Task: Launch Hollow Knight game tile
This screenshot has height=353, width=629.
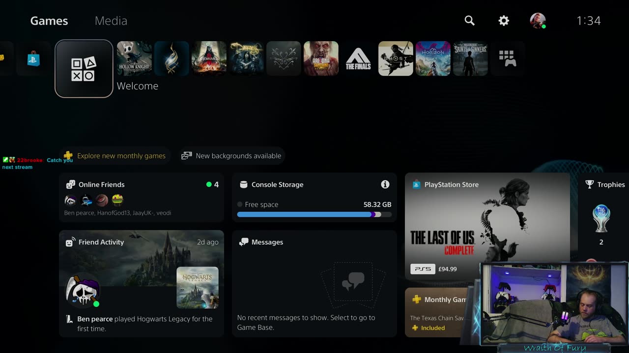Action: click(x=134, y=58)
